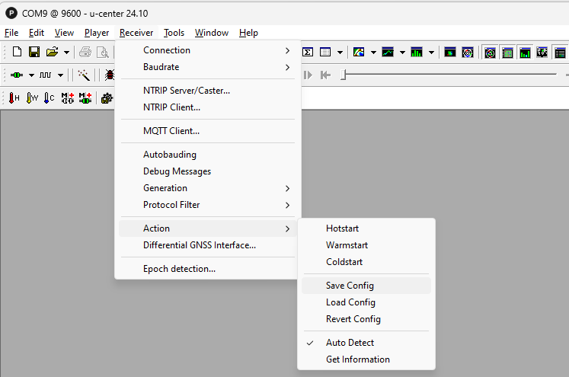
Task: Expand the Connection submenu
Action: (x=208, y=50)
